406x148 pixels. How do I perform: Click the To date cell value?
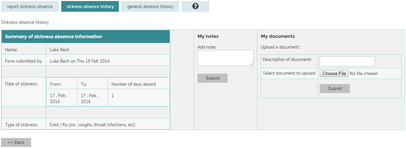(x=90, y=98)
